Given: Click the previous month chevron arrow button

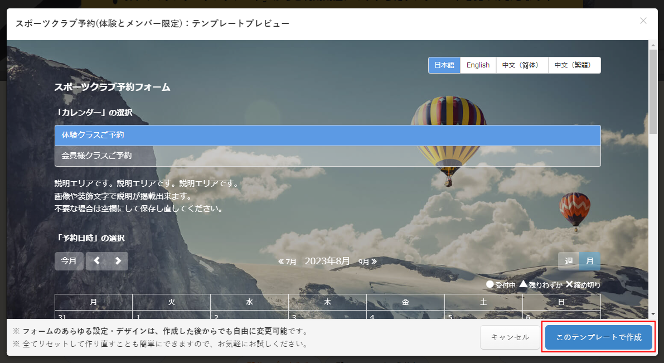Looking at the screenshot, I should (x=96, y=261).
